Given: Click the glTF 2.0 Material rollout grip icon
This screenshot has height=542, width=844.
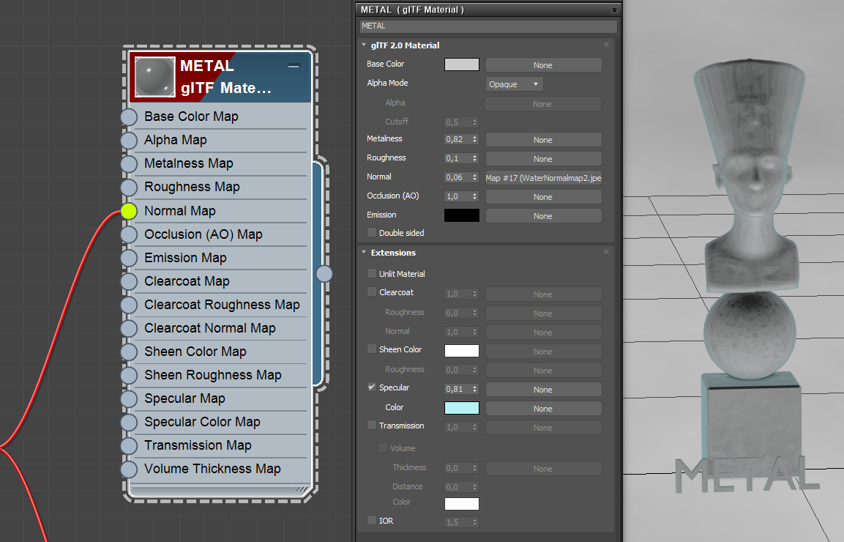Looking at the screenshot, I should 606,45.
